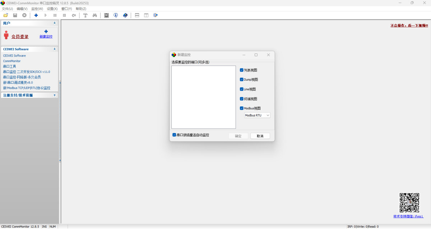Click the 取消 button

click(260, 136)
